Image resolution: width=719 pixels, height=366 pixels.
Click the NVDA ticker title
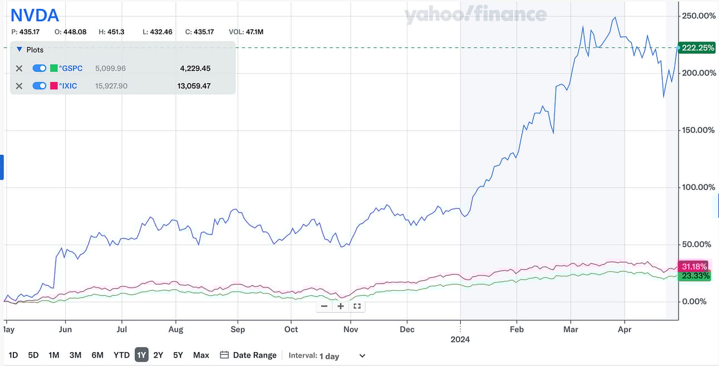pos(35,15)
